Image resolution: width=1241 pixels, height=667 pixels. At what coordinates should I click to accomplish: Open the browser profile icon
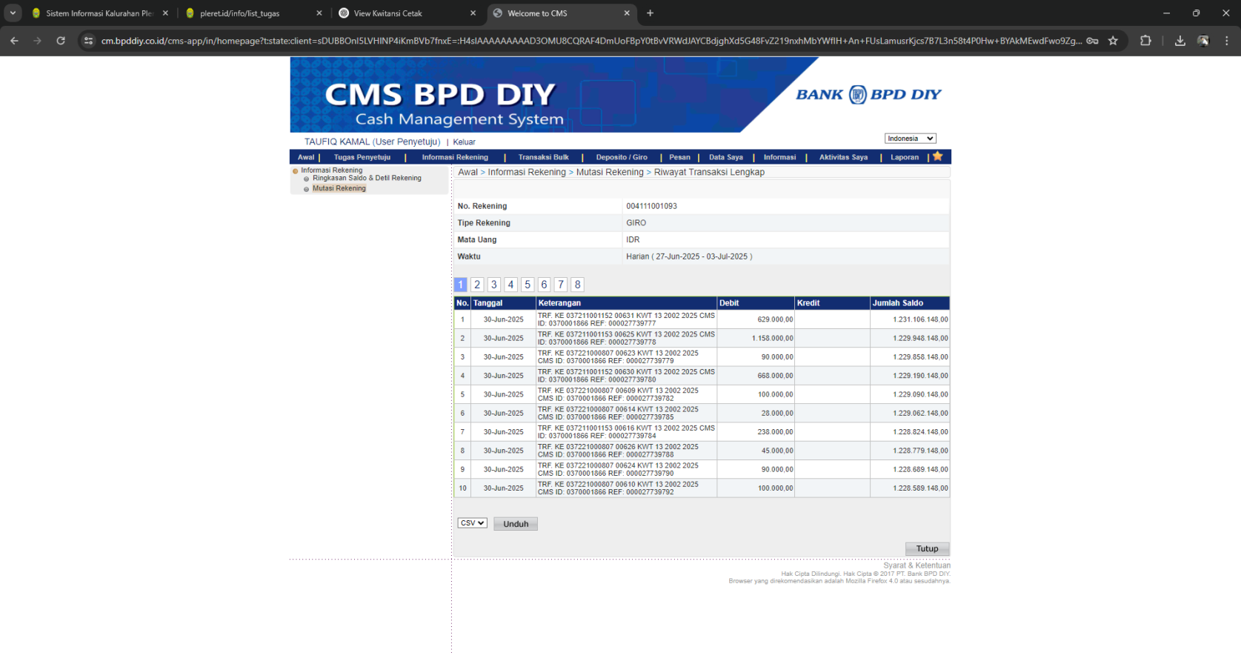coord(1203,41)
